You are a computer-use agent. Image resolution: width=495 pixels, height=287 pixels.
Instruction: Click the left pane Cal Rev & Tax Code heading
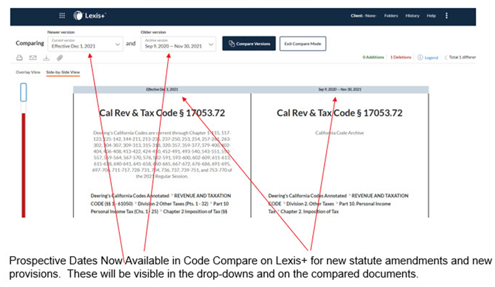162,113
